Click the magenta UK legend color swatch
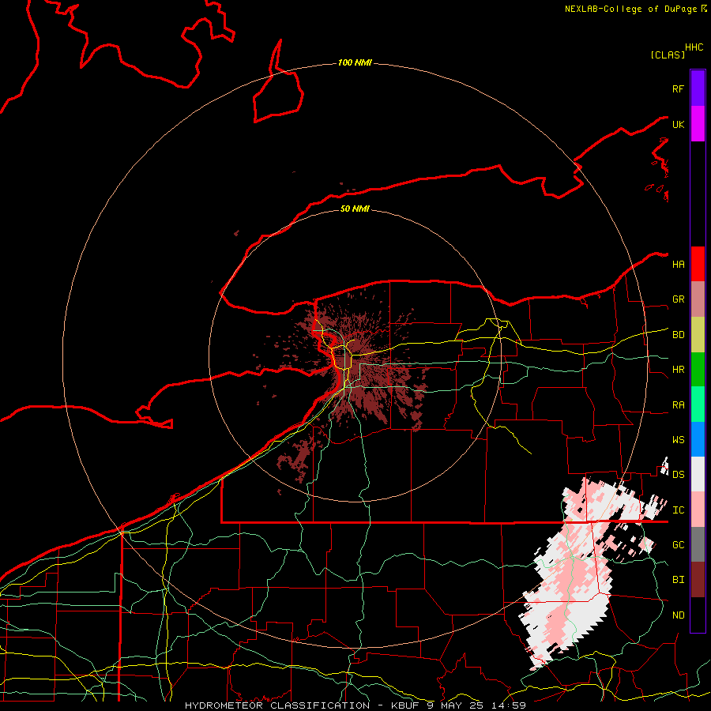 click(x=698, y=124)
